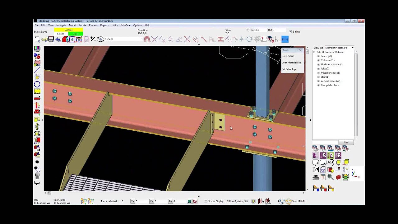Click the magnifying glass search icon
The width and height of the screenshot is (398, 224).
[x=331, y=177]
